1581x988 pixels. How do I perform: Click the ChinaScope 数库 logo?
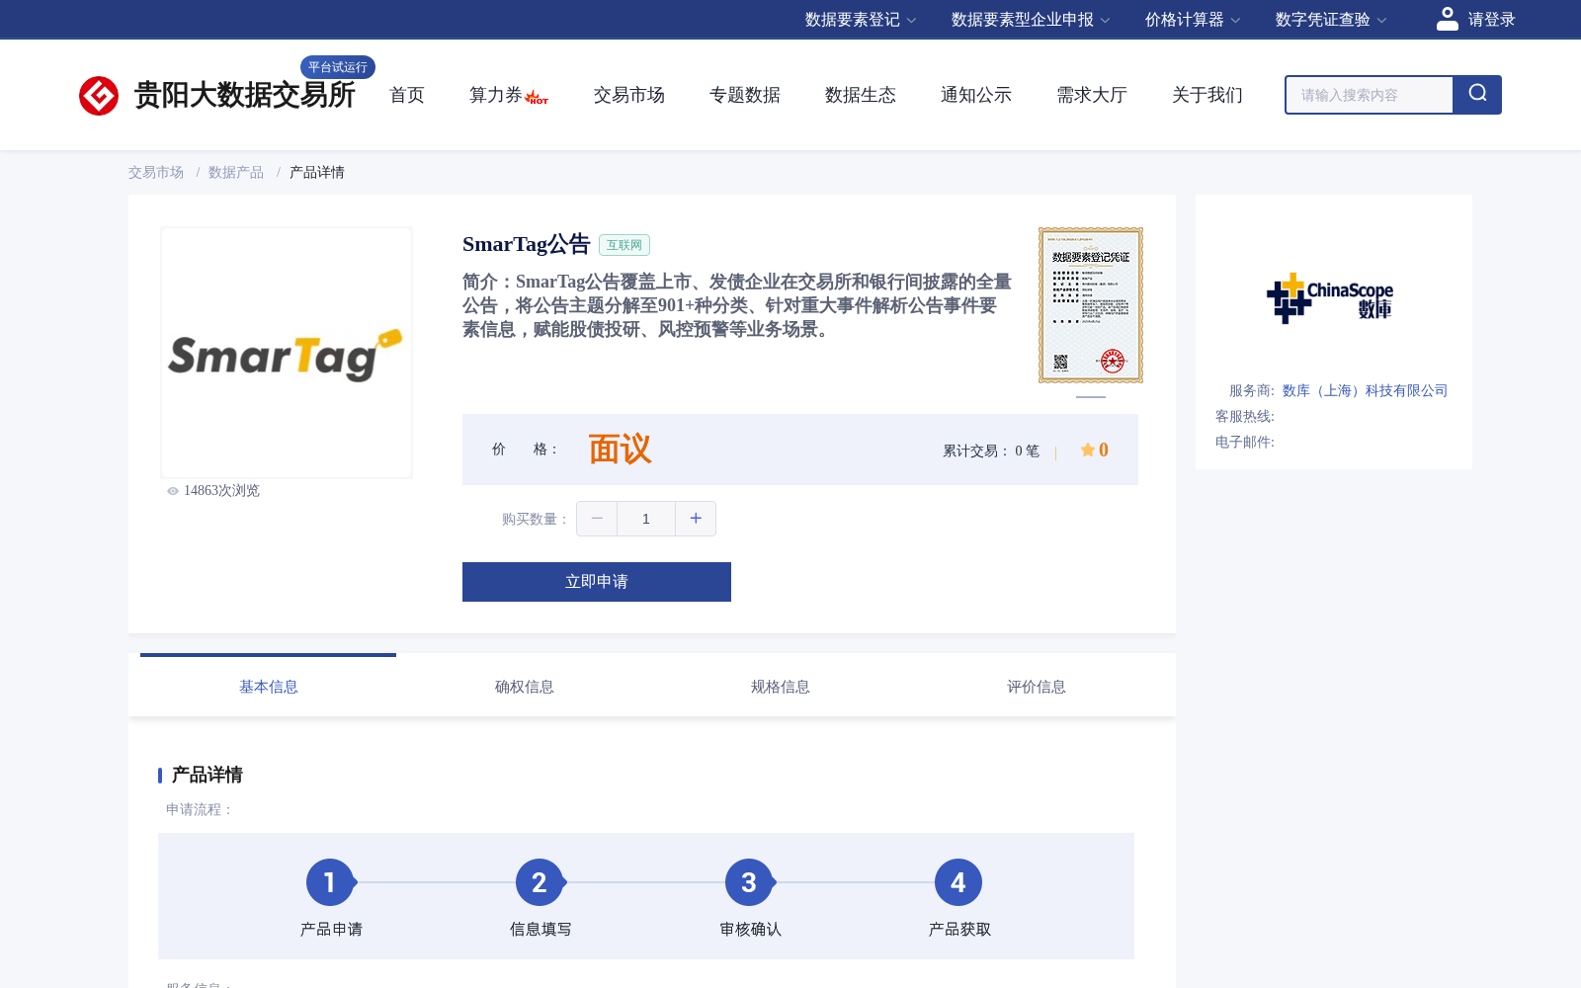(1330, 298)
